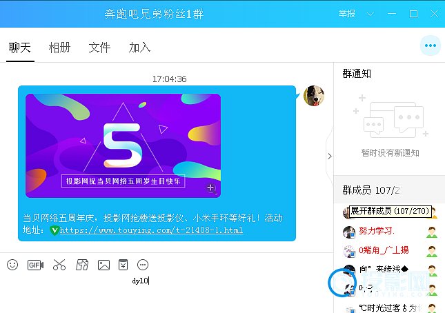This screenshot has height=313, width=445.
Task: Collapse the right side panel with arrow
Action: pyautogui.click(x=330, y=156)
